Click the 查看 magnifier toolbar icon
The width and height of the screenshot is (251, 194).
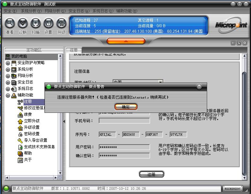(x=10, y=23)
